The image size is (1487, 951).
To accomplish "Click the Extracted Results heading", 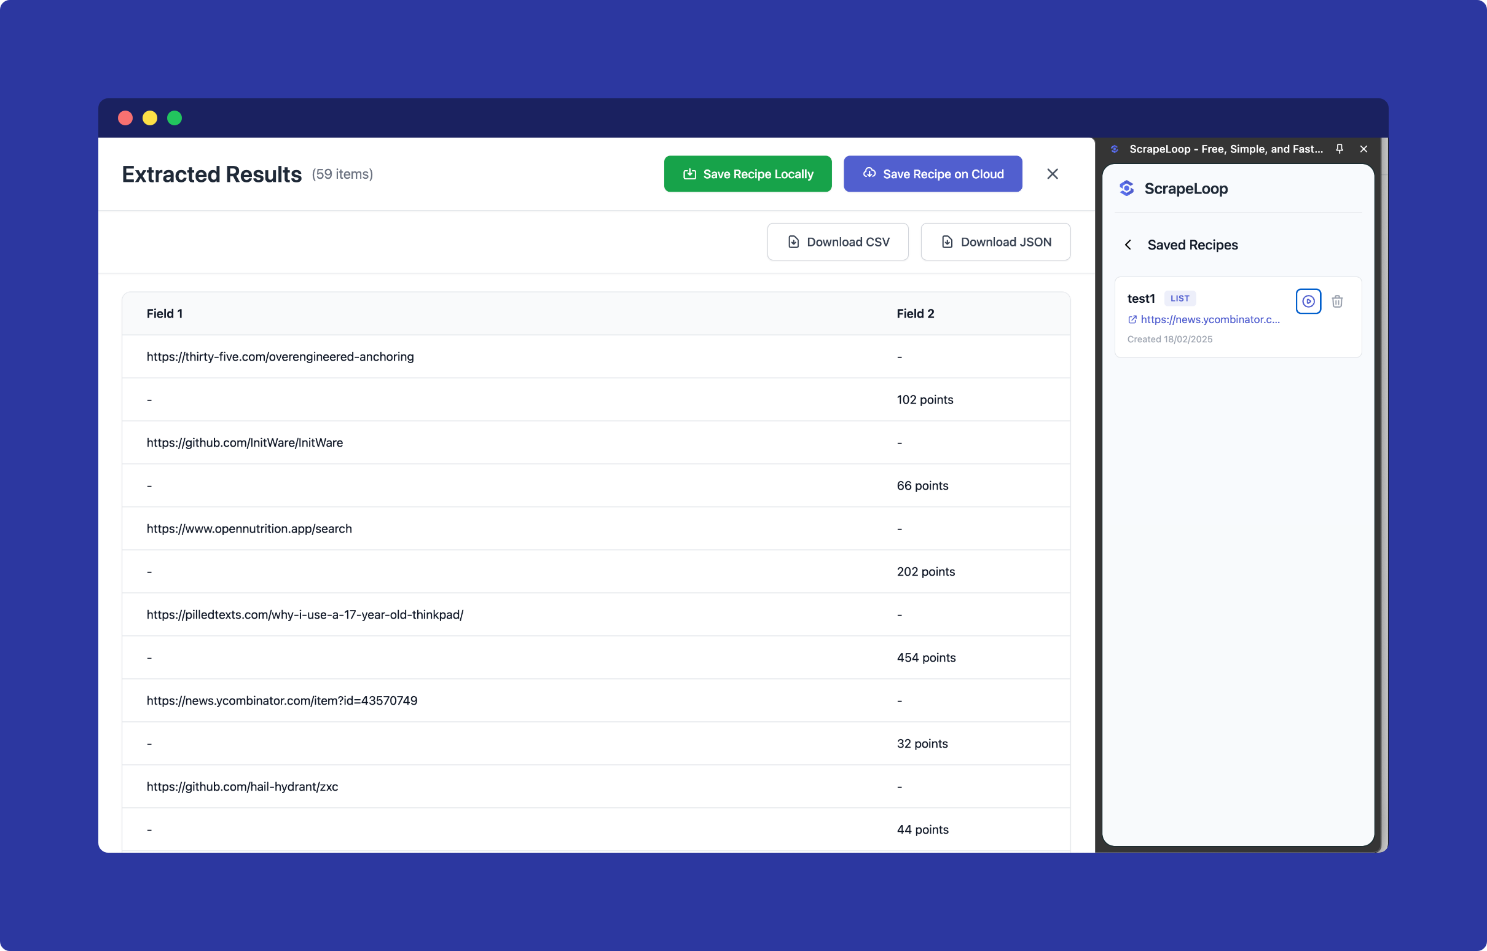I will pyautogui.click(x=212, y=174).
